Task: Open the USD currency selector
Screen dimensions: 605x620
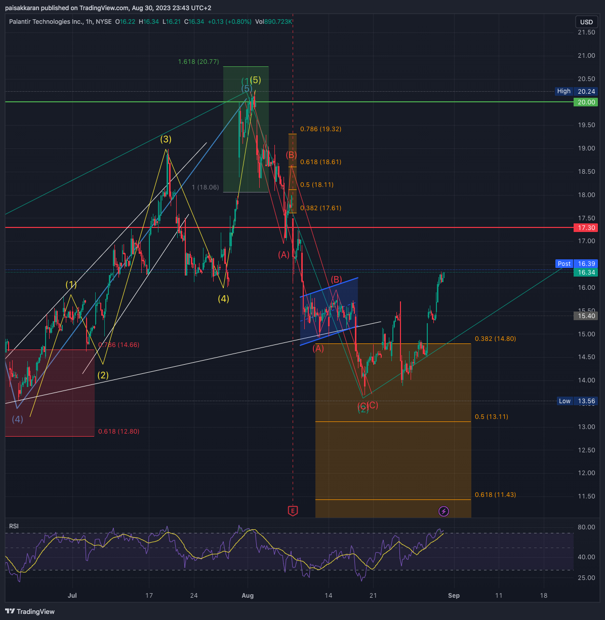Action: [x=586, y=22]
